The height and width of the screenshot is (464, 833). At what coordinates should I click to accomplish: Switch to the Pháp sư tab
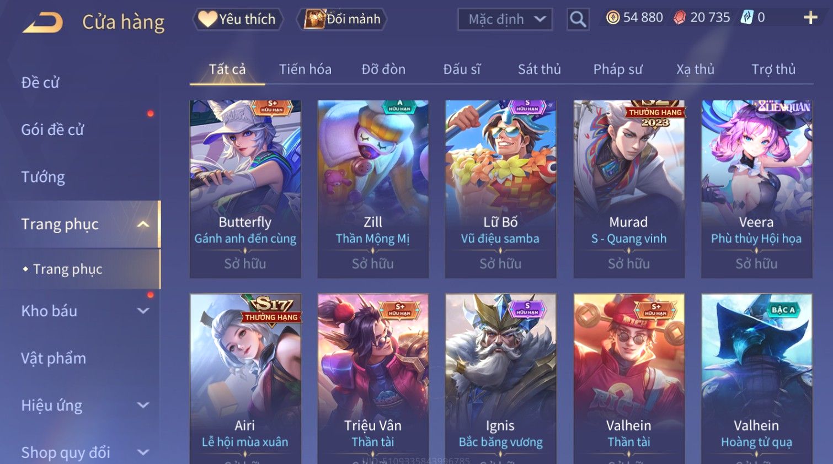[x=618, y=69]
